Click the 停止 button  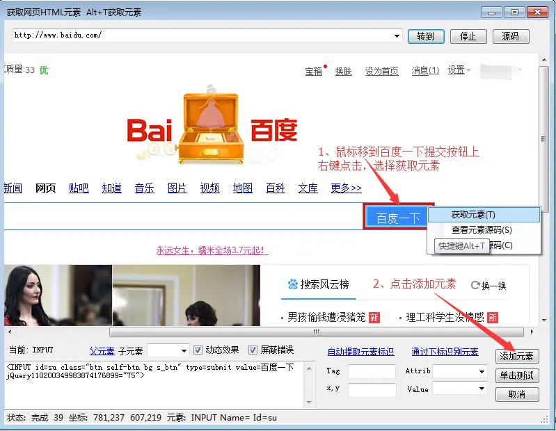coord(468,36)
